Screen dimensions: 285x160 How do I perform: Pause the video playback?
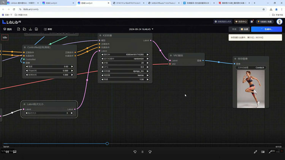click(142, 152)
